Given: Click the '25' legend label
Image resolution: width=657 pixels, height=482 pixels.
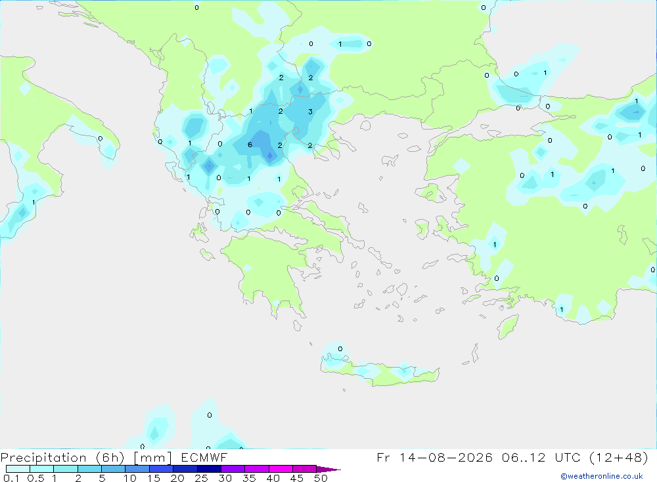Looking at the screenshot, I should 201,478.
